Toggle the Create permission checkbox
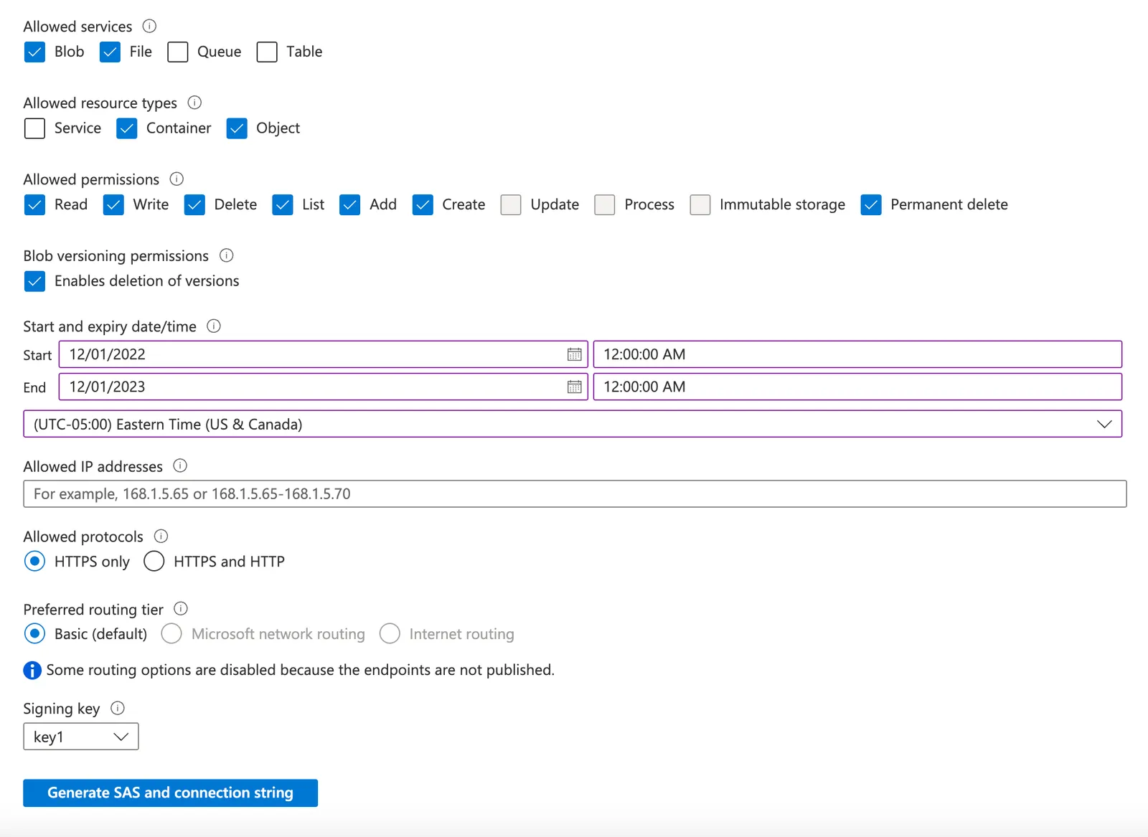Image resolution: width=1148 pixels, height=837 pixels. coord(423,204)
